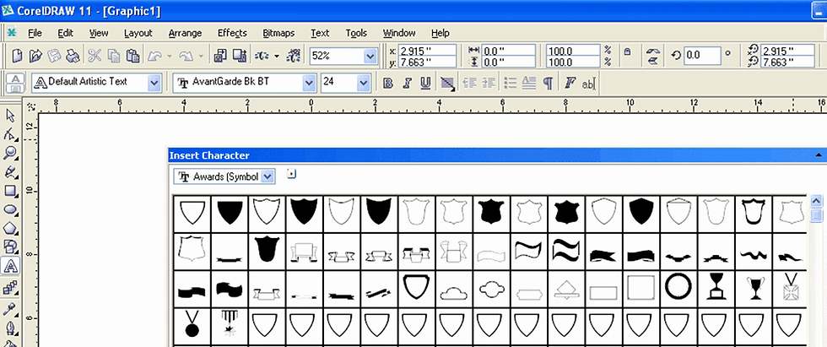Mirror the object vertically

653,61
